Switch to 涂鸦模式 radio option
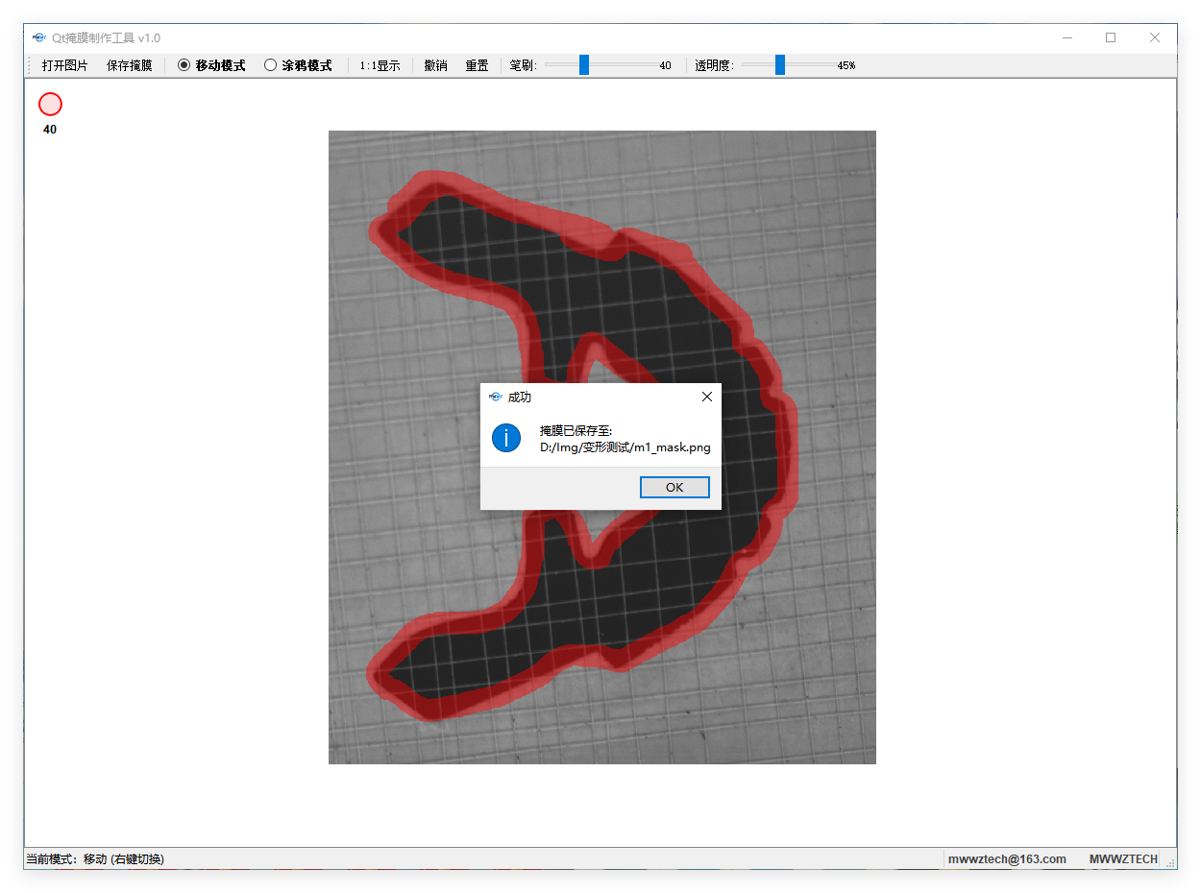This screenshot has height=893, width=1201. pyautogui.click(x=271, y=65)
